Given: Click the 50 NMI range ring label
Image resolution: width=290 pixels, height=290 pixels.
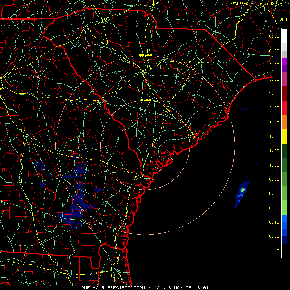Looking at the screenshot, I should click(x=145, y=100).
